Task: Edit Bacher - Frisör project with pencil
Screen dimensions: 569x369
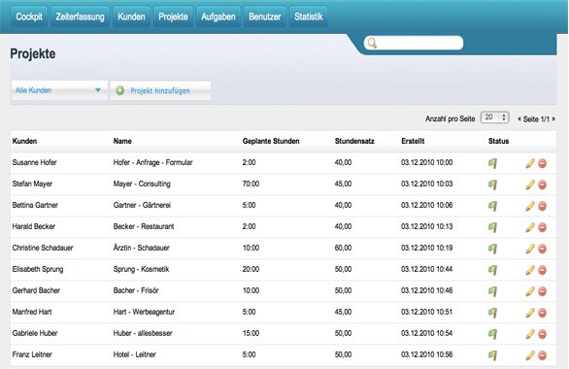Action: (x=530, y=291)
